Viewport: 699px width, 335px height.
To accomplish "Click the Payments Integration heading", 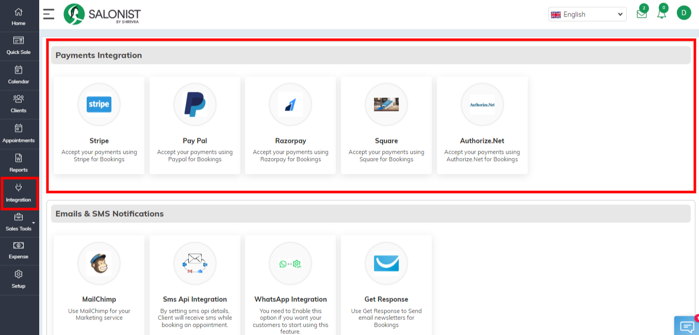I will point(99,55).
